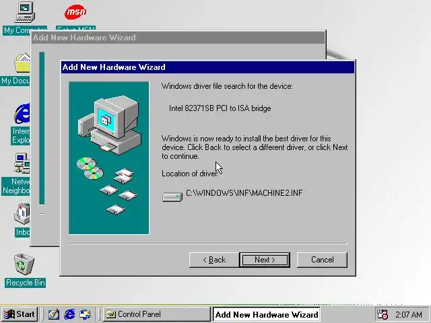
Task: Select the Add New Hardware Wizard taskbar button
Action: [267, 314]
